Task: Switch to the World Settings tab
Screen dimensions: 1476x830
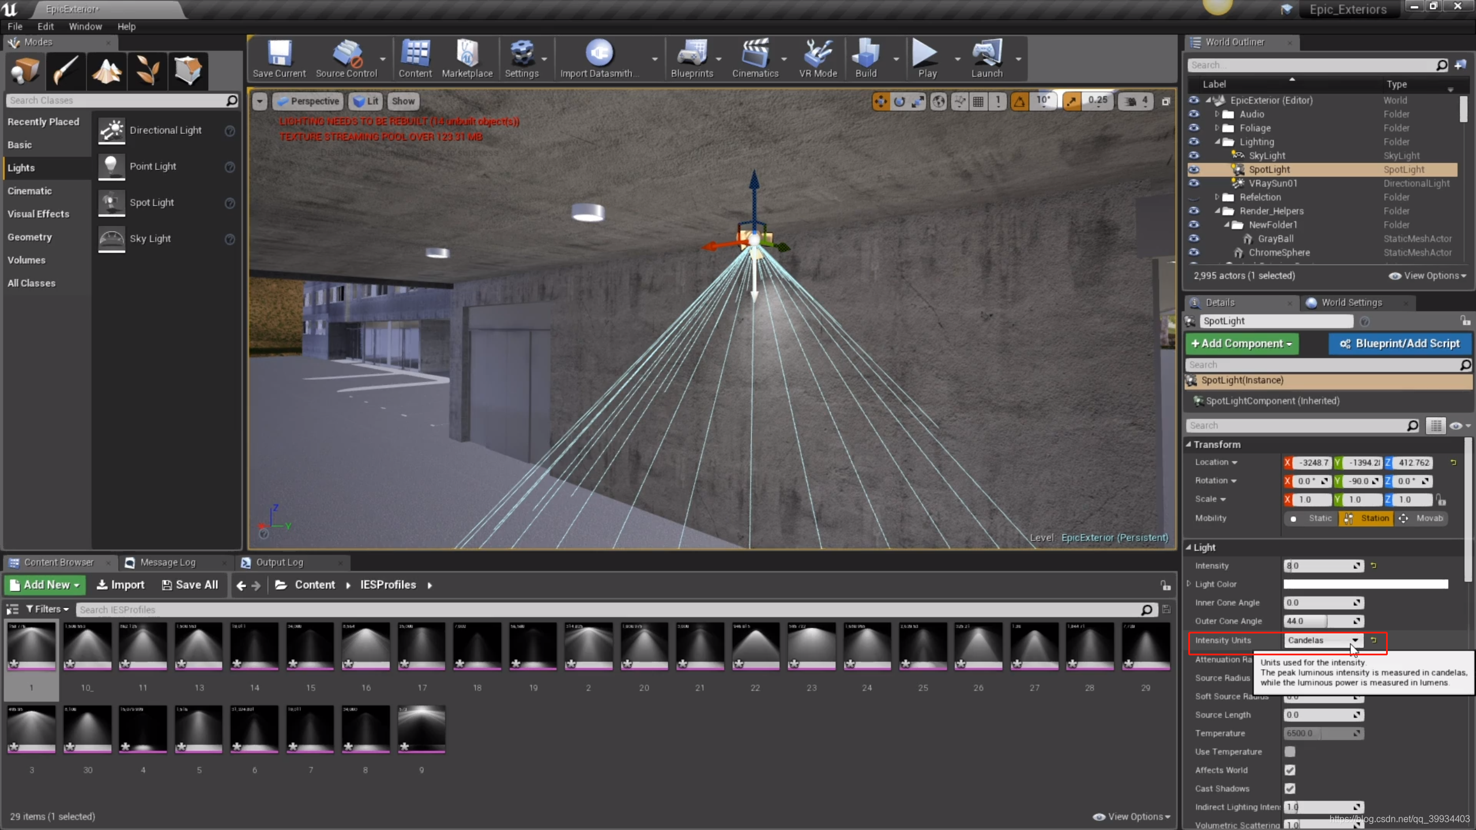Action: coord(1351,303)
